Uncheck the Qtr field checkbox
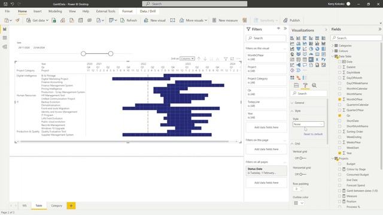This screenshot has width=383, height=215. [x=339, y=115]
